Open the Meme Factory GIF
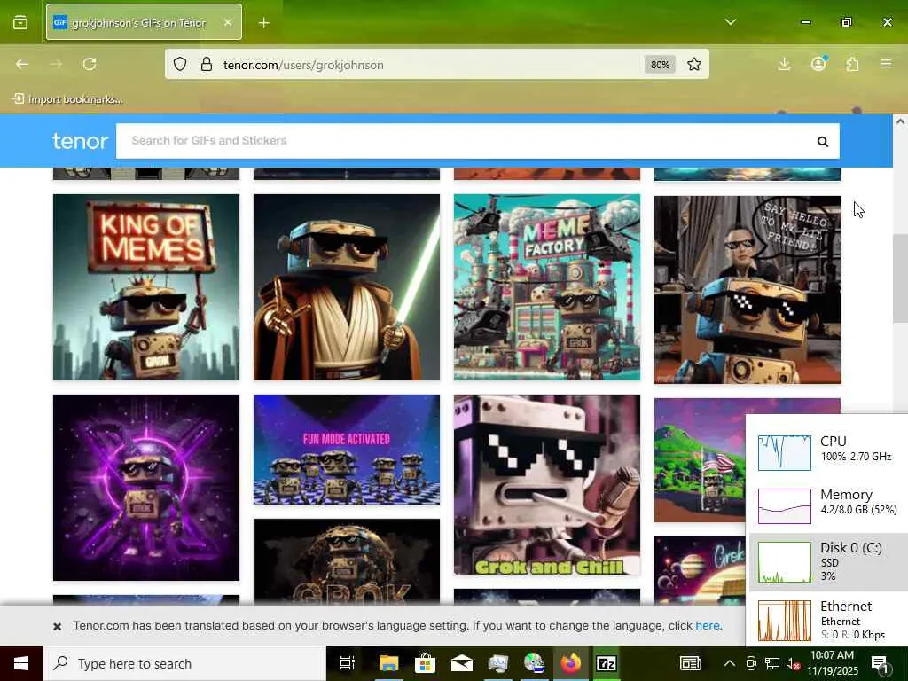The width and height of the screenshot is (908, 681). tap(546, 287)
